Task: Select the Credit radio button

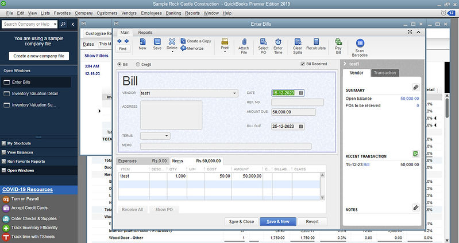Action: point(137,64)
